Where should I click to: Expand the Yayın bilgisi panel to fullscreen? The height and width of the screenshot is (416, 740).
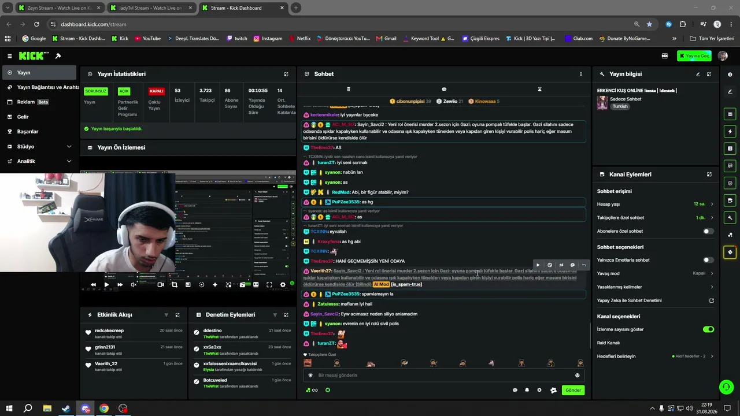[x=709, y=74]
